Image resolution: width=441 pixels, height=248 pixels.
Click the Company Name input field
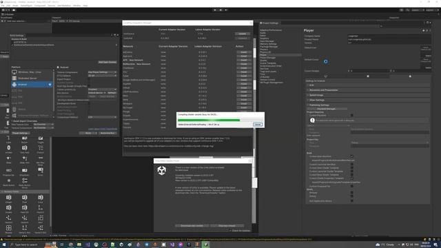coord(389,36)
